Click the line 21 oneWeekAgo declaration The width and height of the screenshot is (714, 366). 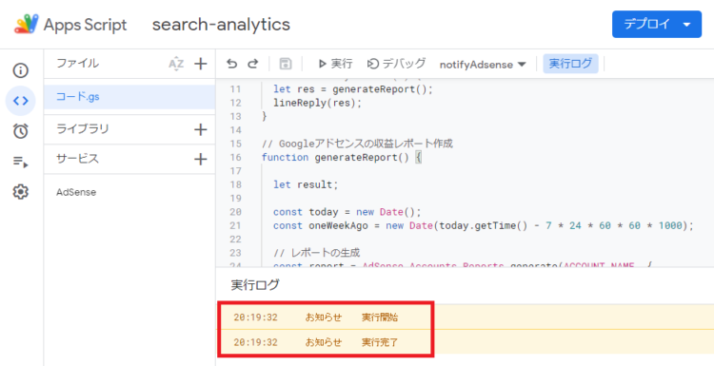(483, 225)
